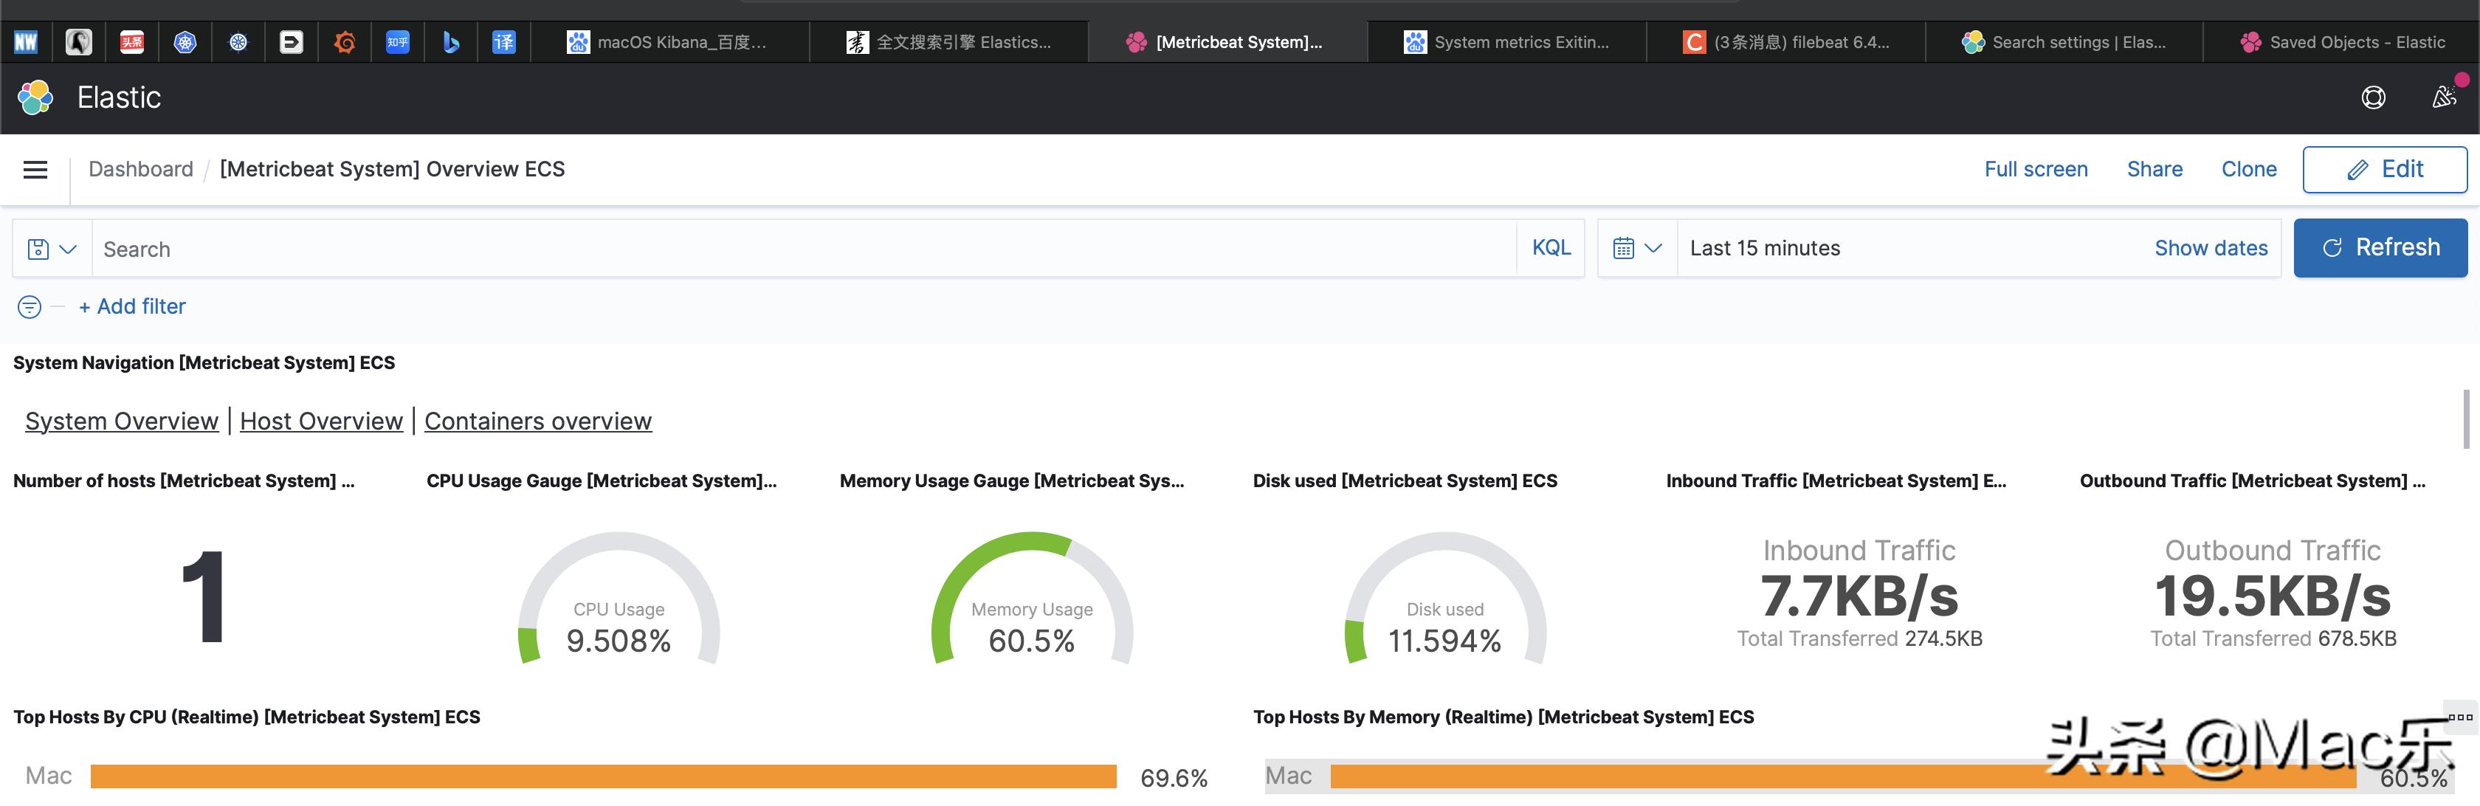Expand the saved query dropdown
The height and width of the screenshot is (806, 2480).
pyautogui.click(x=52, y=249)
